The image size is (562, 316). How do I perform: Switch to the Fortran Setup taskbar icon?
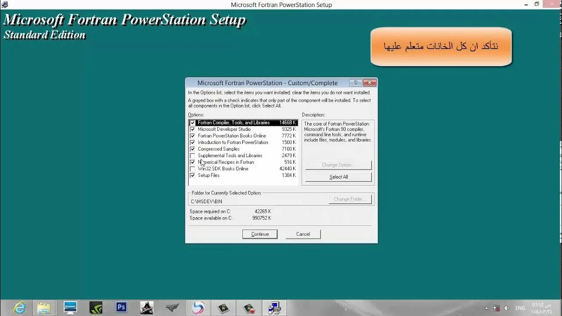tap(274, 308)
